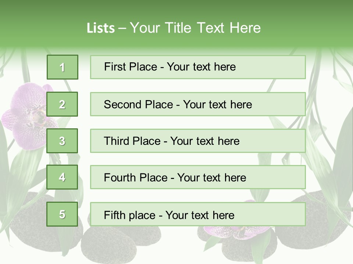Viewport: 353px width, 264px height.
Task: Select the bamboo leaves left of box 4
Action: point(22,172)
